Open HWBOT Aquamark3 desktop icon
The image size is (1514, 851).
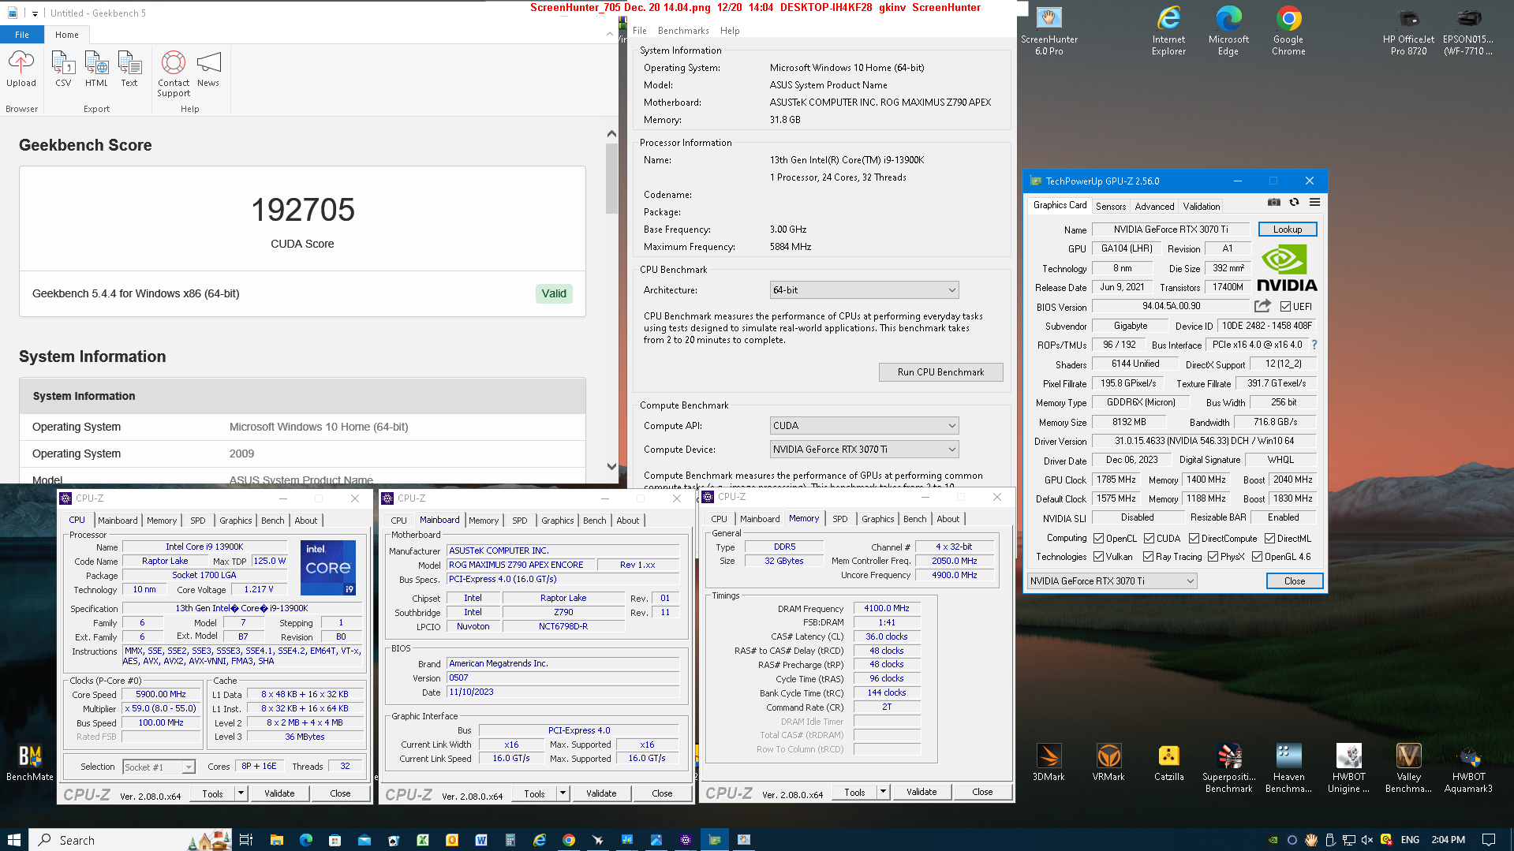click(1468, 768)
